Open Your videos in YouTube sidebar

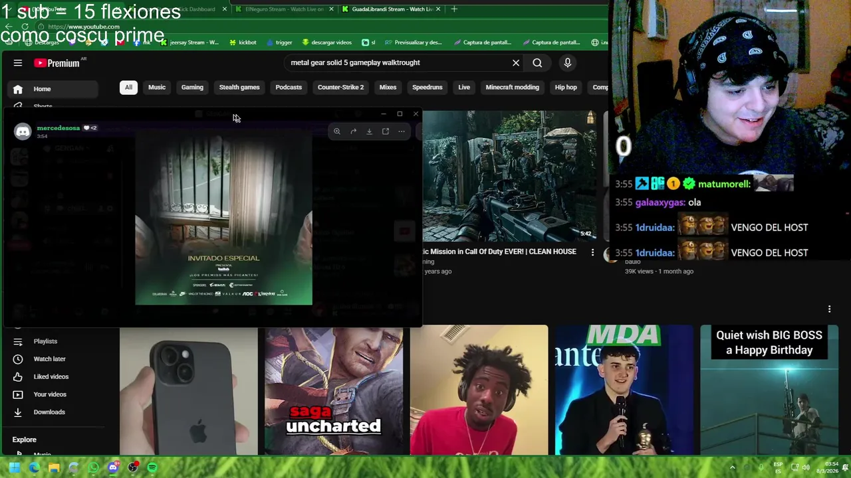pyautogui.click(x=50, y=394)
